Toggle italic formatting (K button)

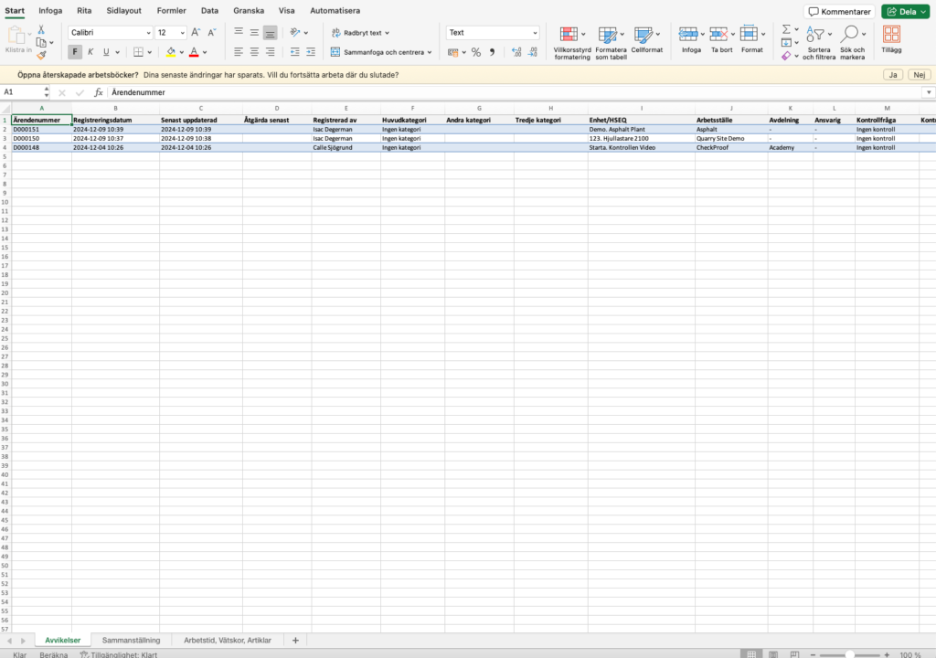[x=90, y=52]
